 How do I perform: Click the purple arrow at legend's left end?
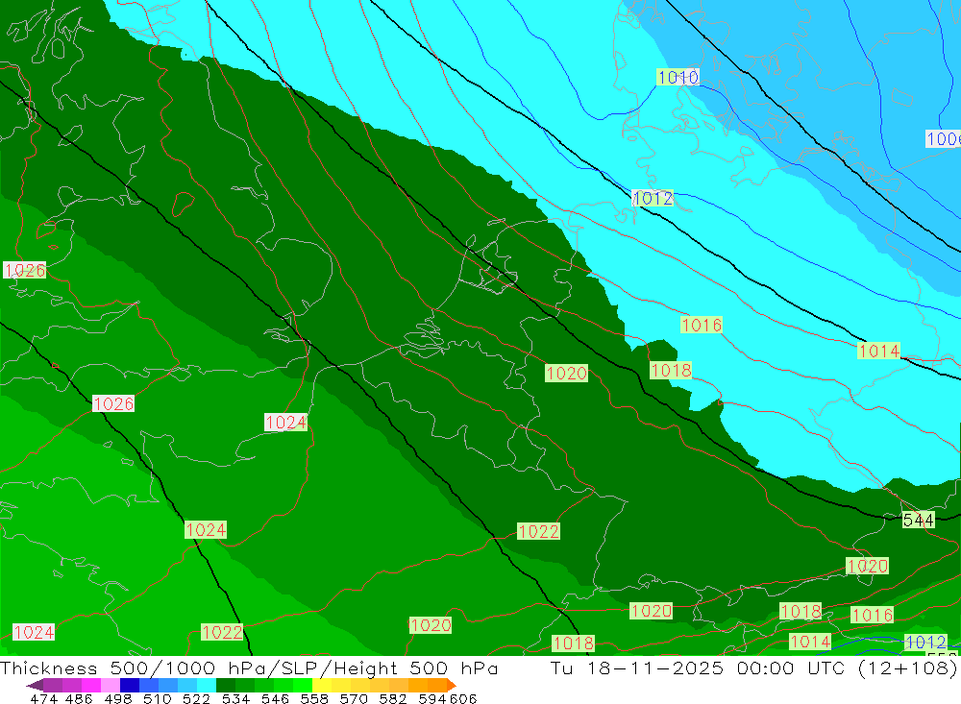tap(35, 685)
